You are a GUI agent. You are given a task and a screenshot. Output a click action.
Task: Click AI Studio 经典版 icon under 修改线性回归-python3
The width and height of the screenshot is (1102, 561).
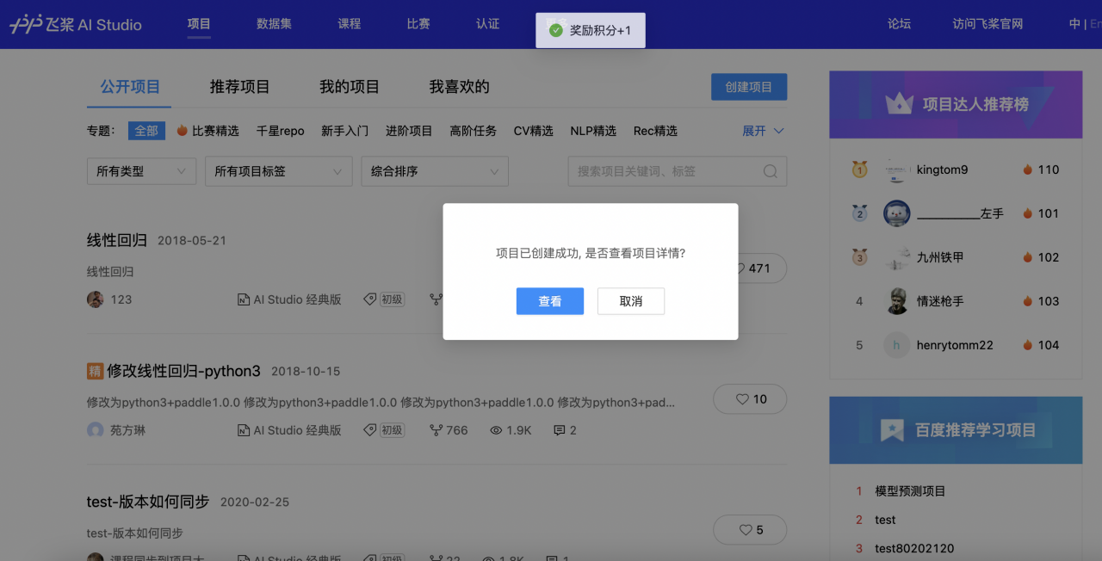click(x=244, y=430)
